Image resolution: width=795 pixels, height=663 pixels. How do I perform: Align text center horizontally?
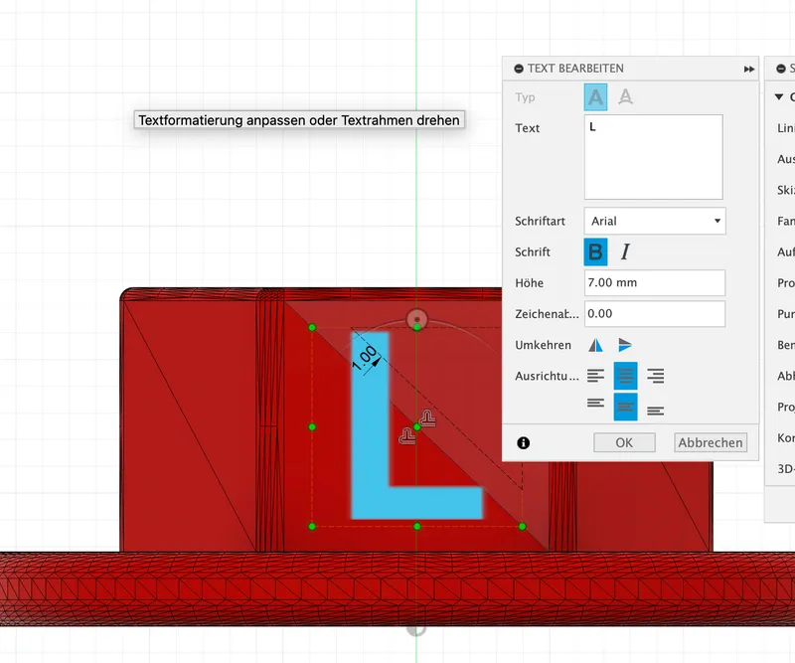[625, 376]
